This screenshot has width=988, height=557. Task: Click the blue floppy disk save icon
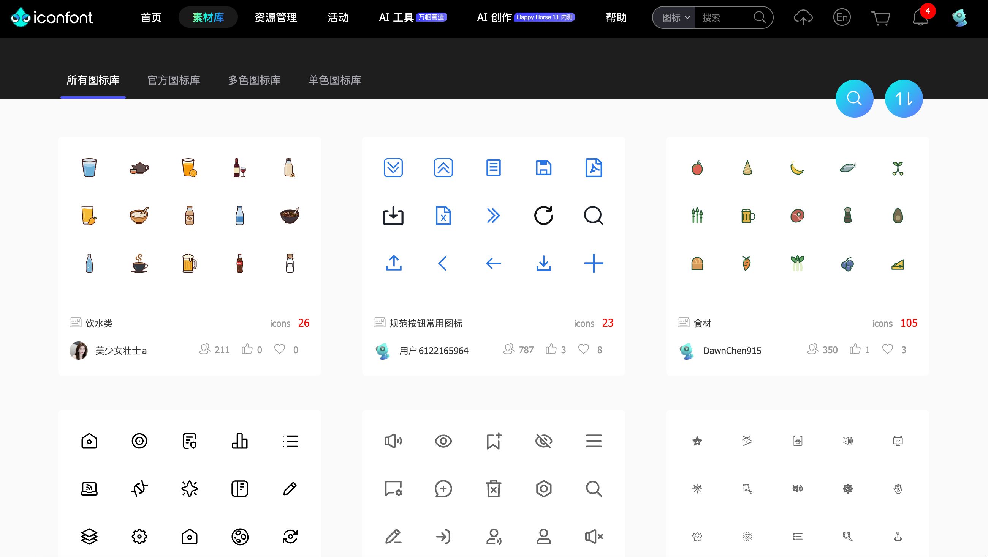pyautogui.click(x=543, y=168)
